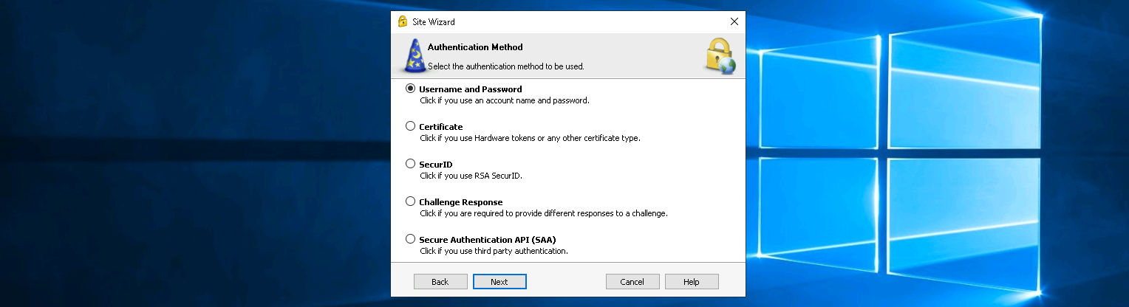
Task: Click the "RSA SecurID" description line
Action: coord(471,176)
